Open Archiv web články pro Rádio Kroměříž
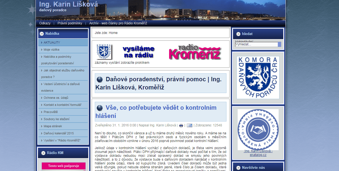Viewport: 339px width, 171px height. point(118,23)
